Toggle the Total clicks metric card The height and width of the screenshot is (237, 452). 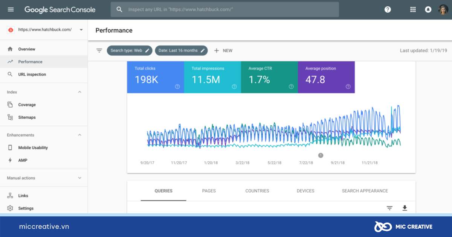tap(156, 77)
